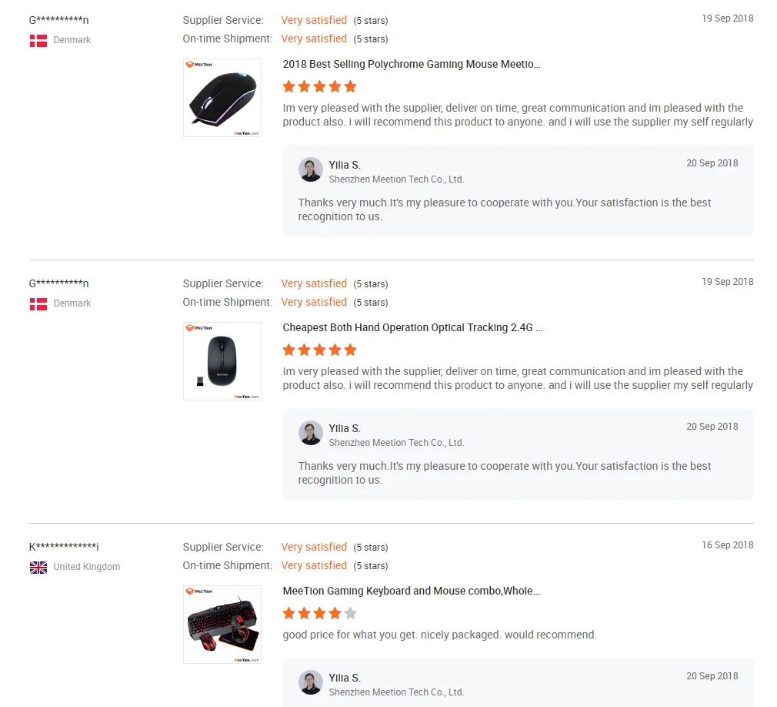Open 'Cheapest Both Hand Operation Optical Tracking' link
The image size is (777, 707).
point(412,328)
